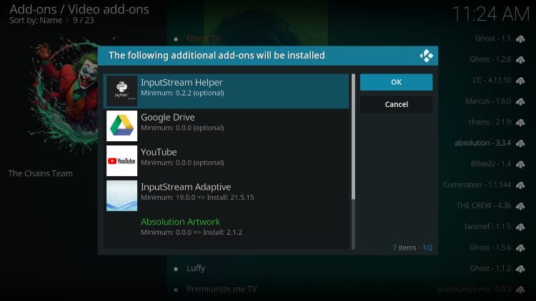Click the Cumination - 1.1.144 version label

tap(477, 185)
